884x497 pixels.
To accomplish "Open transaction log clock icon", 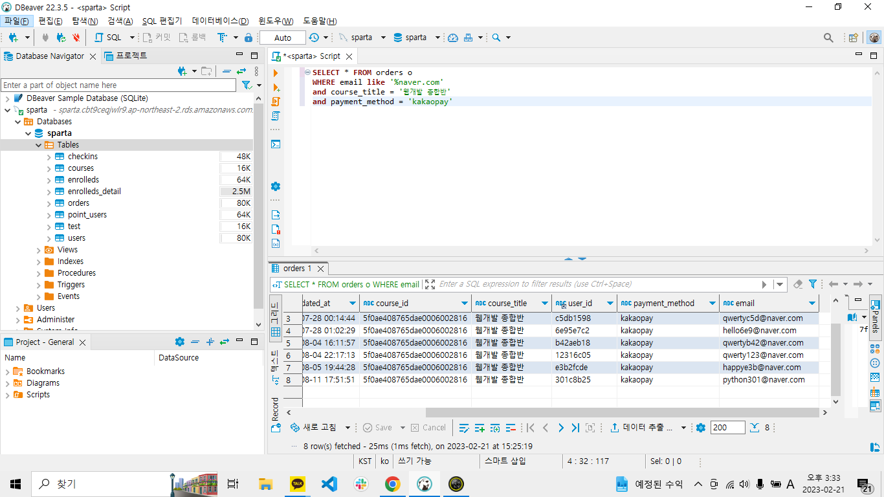I will click(314, 38).
